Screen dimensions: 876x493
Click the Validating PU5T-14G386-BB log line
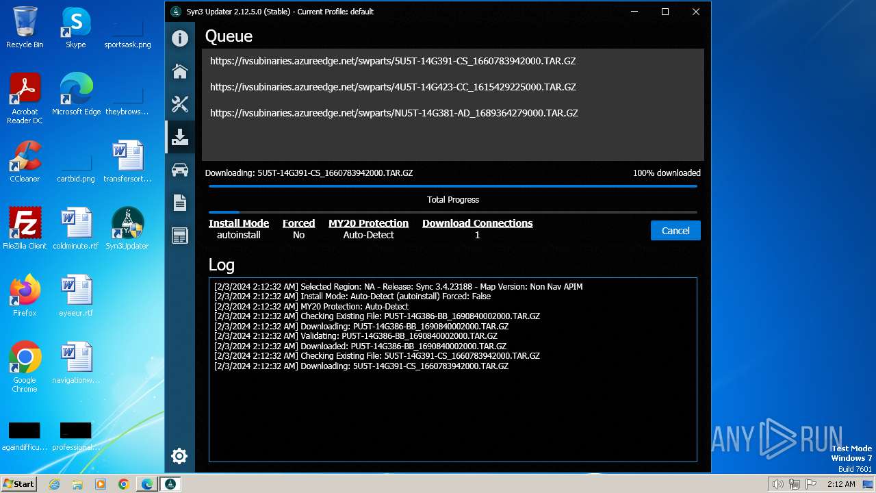pos(356,336)
